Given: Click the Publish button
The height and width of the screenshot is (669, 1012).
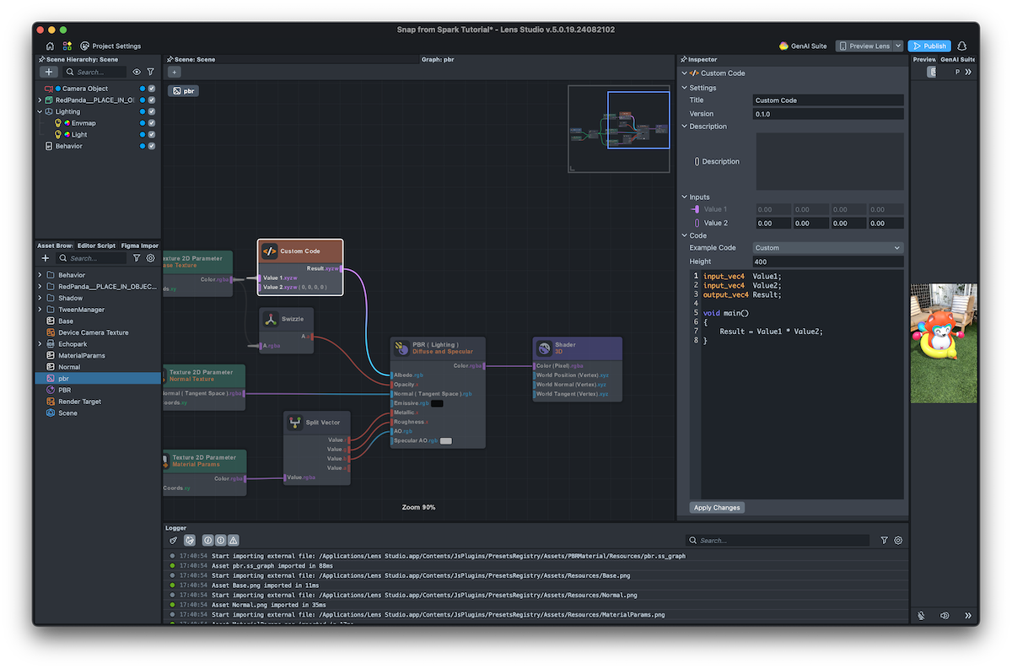Looking at the screenshot, I should [929, 46].
